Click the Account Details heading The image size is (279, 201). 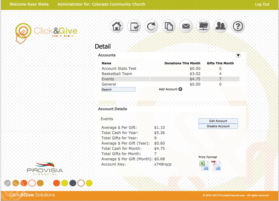click(112, 109)
